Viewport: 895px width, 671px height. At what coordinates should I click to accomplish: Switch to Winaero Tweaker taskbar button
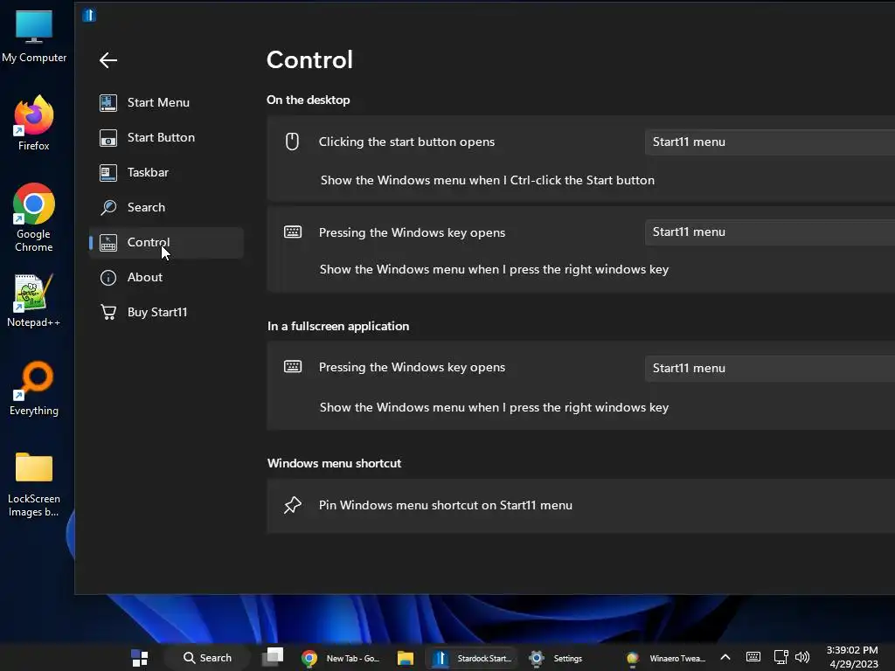(665, 658)
